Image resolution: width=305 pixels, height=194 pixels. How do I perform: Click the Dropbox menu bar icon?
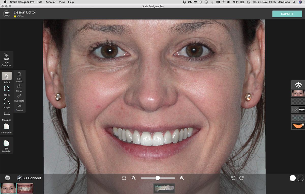point(184,2)
